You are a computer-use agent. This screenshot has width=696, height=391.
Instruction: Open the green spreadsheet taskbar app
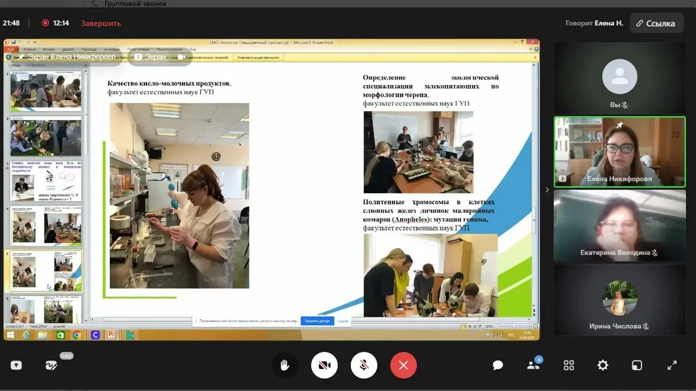point(61,335)
